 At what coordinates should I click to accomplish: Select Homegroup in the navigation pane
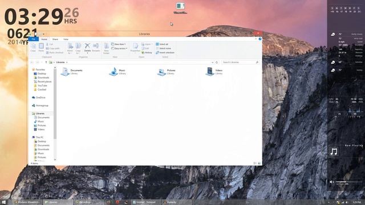pyautogui.click(x=40, y=105)
